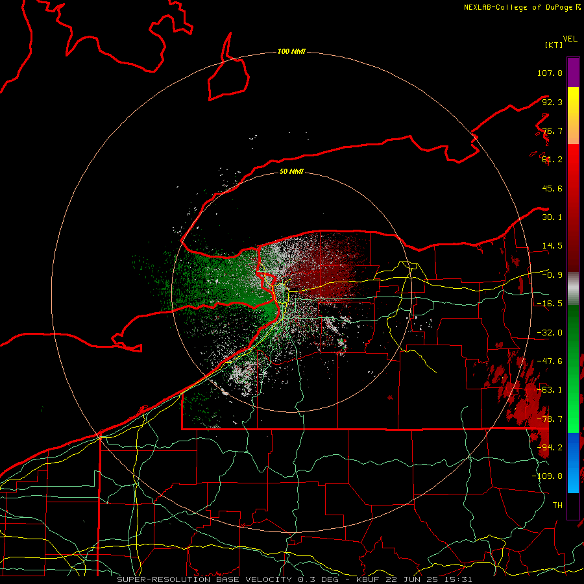Click the 107.8 velocity scale value
The height and width of the screenshot is (584, 584).
tap(550, 73)
